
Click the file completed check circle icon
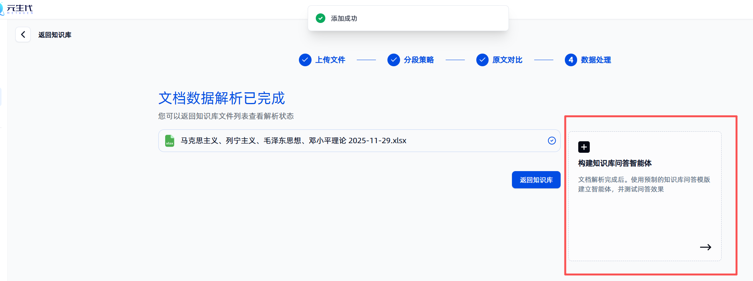(552, 140)
